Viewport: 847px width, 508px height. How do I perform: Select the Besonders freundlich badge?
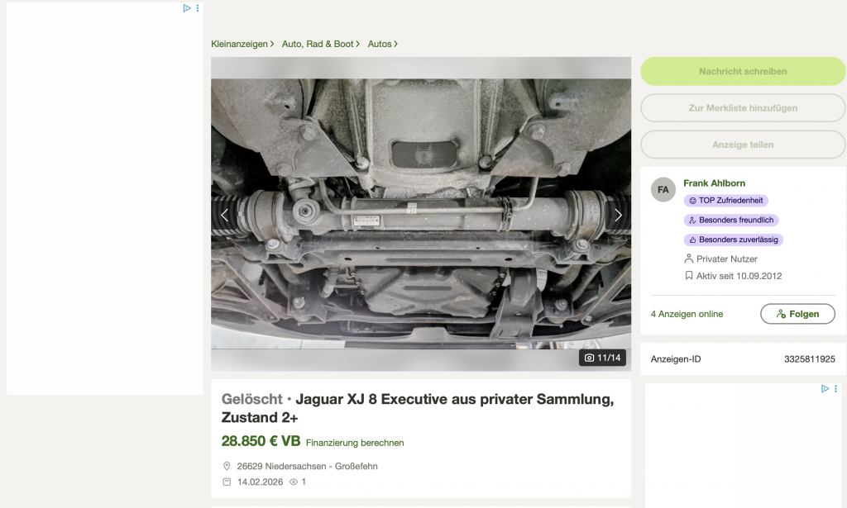point(731,220)
